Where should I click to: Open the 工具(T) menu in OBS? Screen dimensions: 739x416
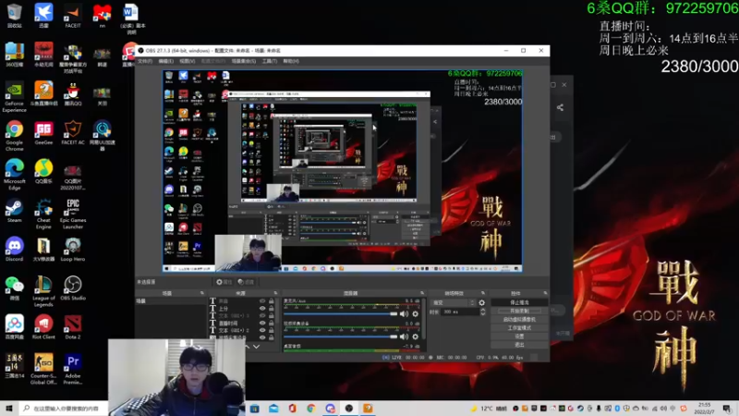coord(270,61)
